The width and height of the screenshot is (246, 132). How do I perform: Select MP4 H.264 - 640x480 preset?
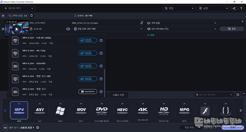click(57, 66)
